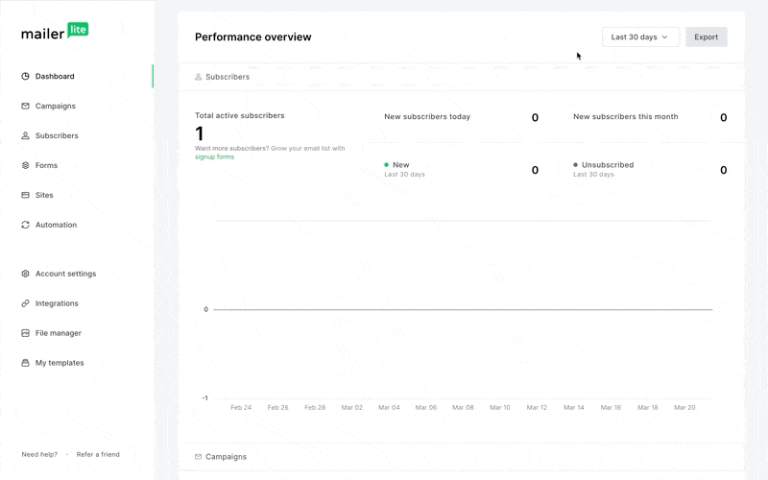Click the Forms stacked-layers icon
The image size is (768, 480).
[26, 166]
